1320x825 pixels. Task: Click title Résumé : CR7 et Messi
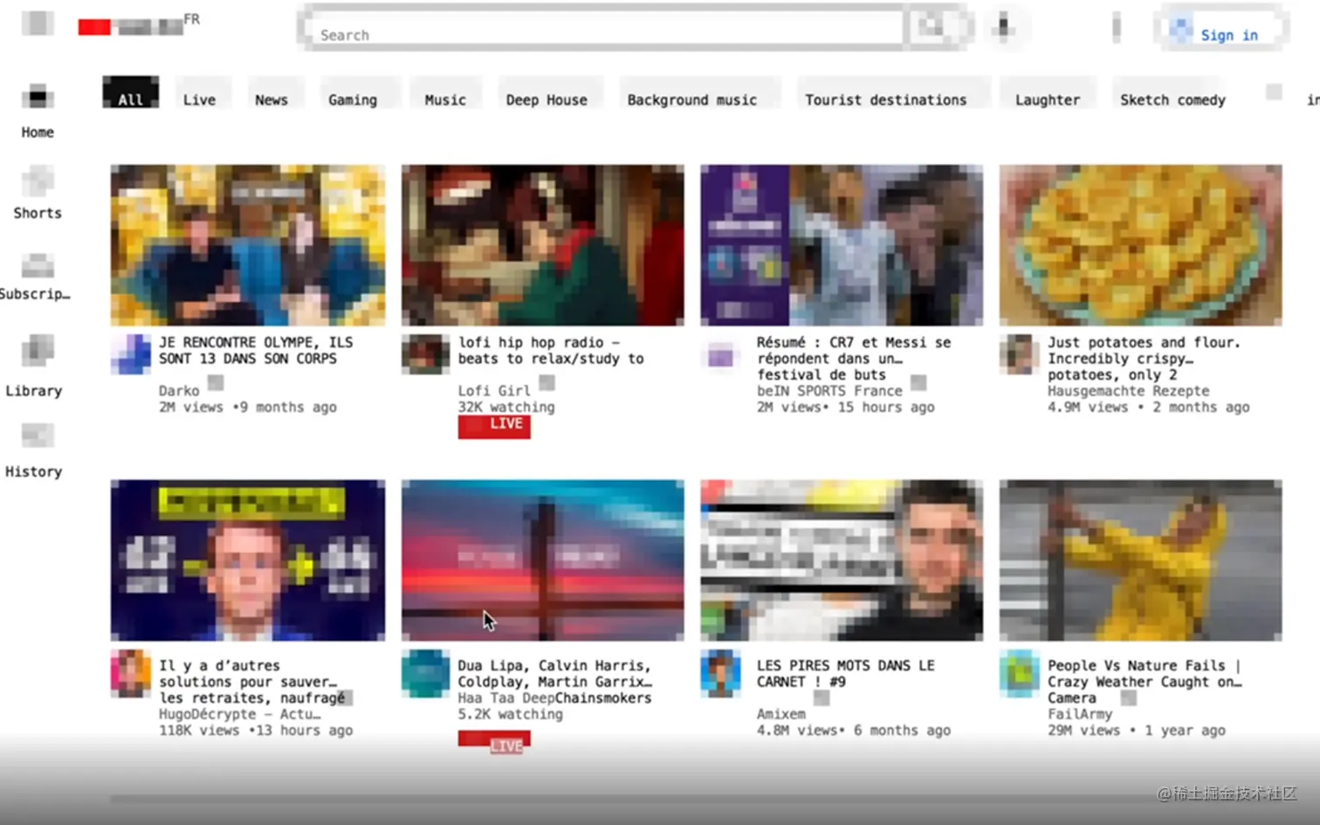[x=854, y=358]
